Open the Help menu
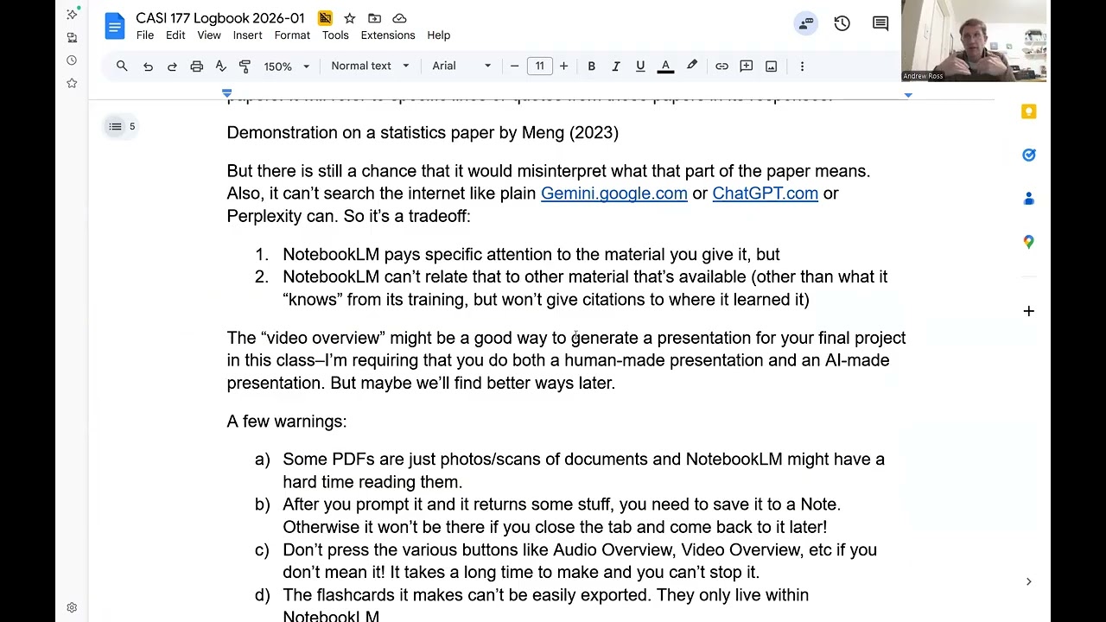The height and width of the screenshot is (622, 1106). pyautogui.click(x=438, y=35)
